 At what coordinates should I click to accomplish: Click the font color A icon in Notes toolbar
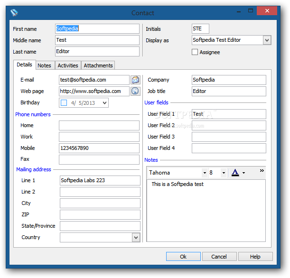[235, 173]
